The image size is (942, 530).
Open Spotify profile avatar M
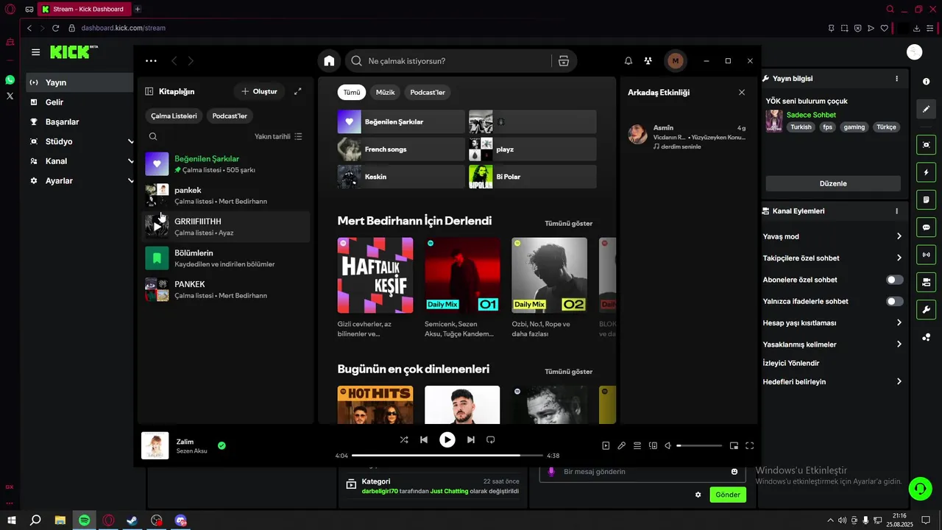coord(675,61)
